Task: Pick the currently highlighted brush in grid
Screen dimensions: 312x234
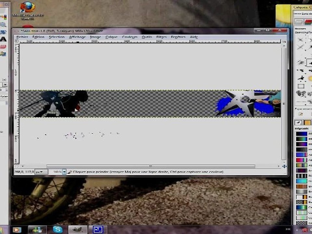Action: 310,63
